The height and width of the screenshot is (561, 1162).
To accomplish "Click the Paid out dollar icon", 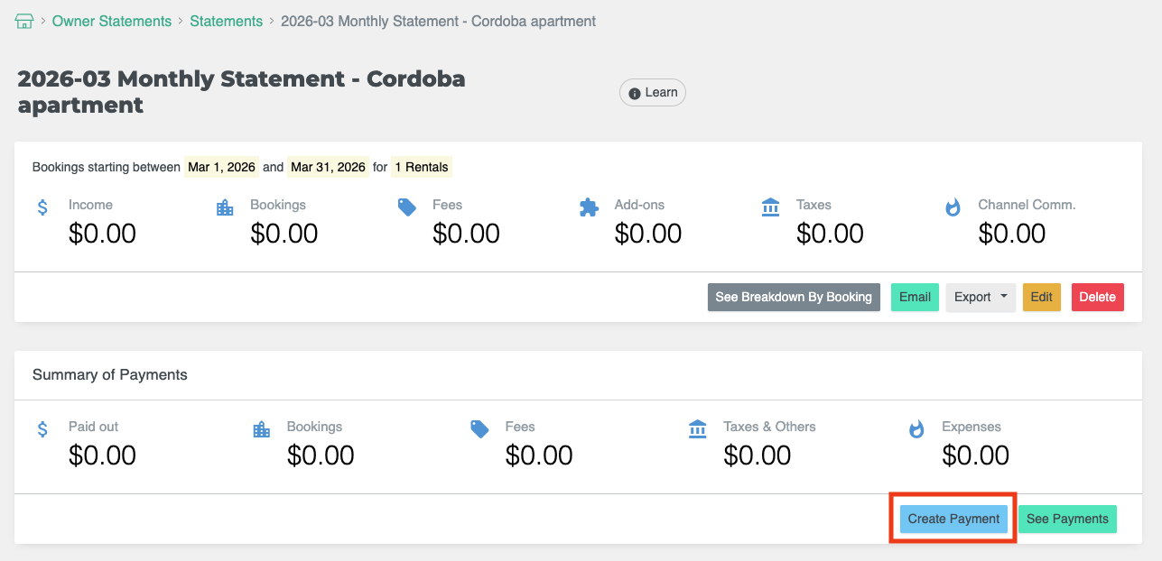I will pyautogui.click(x=42, y=429).
